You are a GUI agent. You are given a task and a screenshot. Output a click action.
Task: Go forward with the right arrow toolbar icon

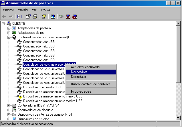[11, 17]
